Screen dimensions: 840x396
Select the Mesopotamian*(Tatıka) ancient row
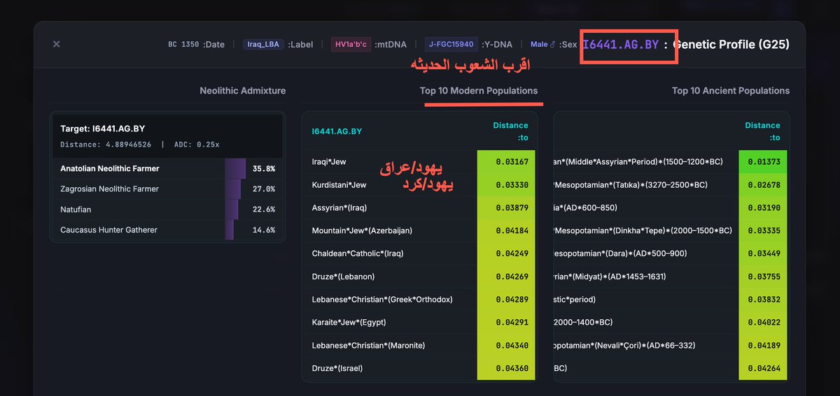(x=671, y=184)
